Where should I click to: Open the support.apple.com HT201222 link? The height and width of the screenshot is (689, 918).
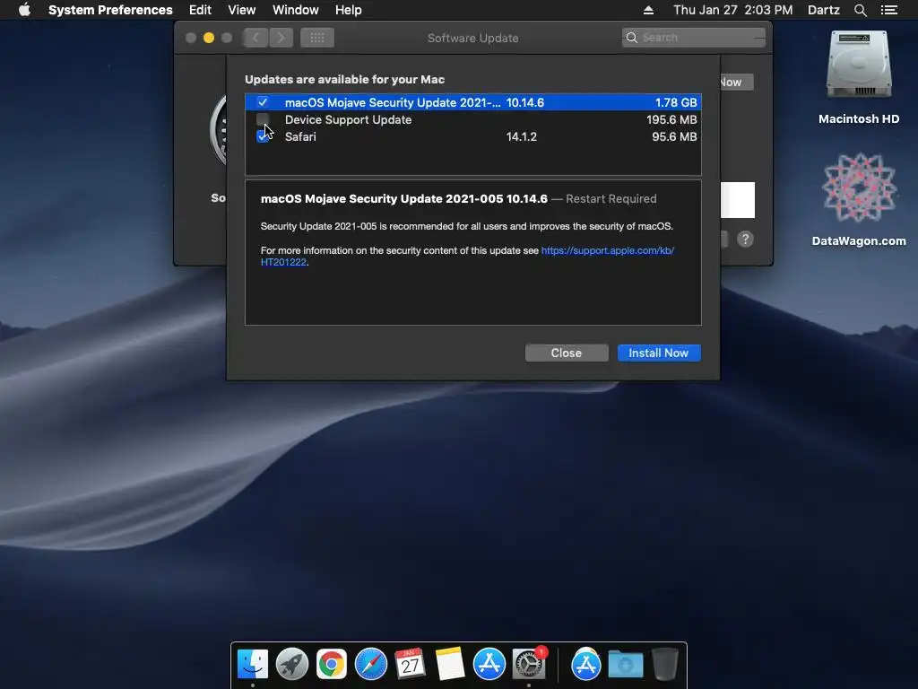[x=607, y=250]
